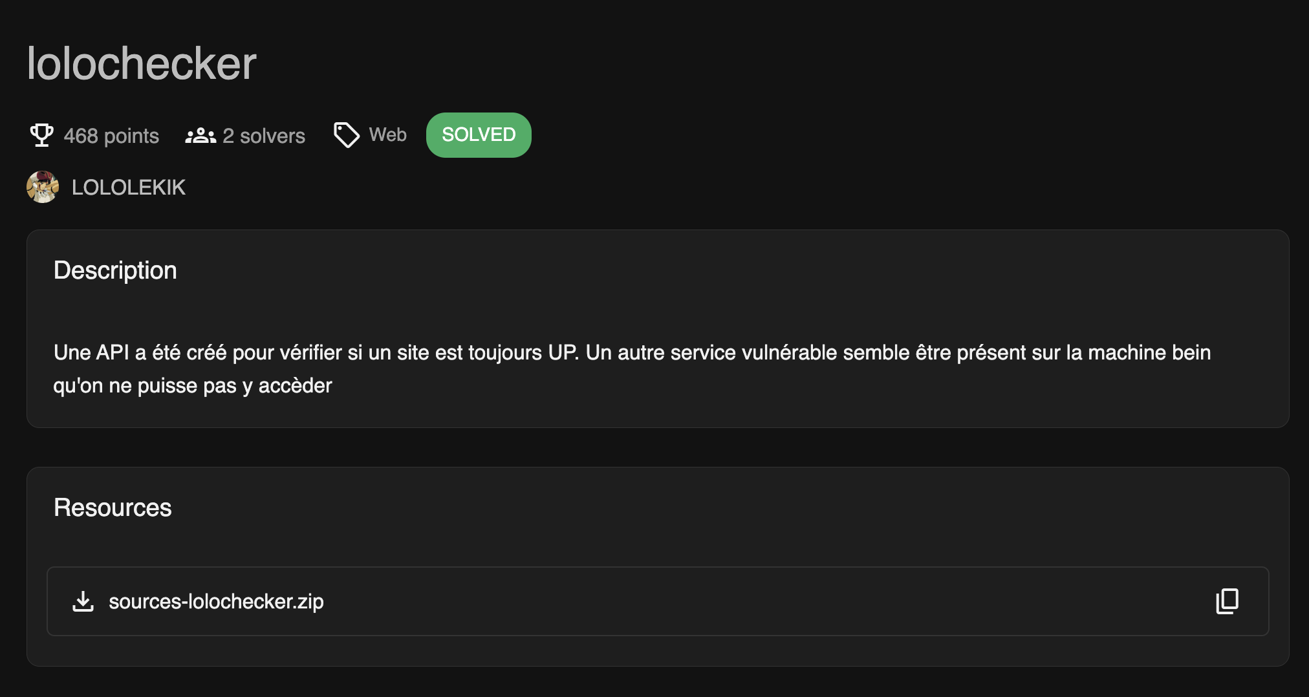Select the Web category label

tap(388, 134)
